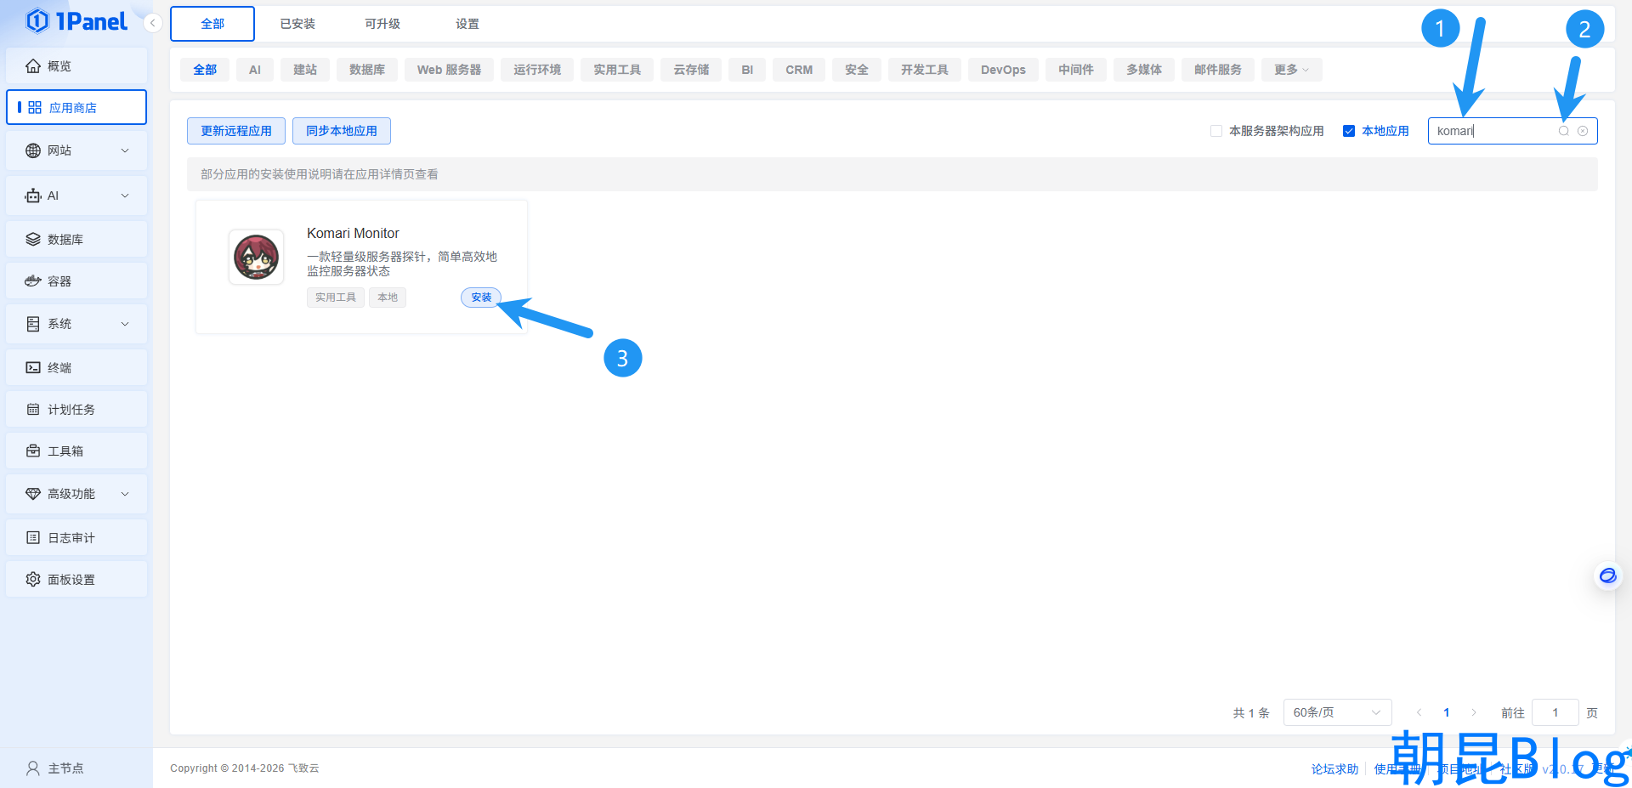Screen dimensions: 1632x788
Task: Open 应用商店 app store in sidebar
Action: pyautogui.click(x=76, y=107)
